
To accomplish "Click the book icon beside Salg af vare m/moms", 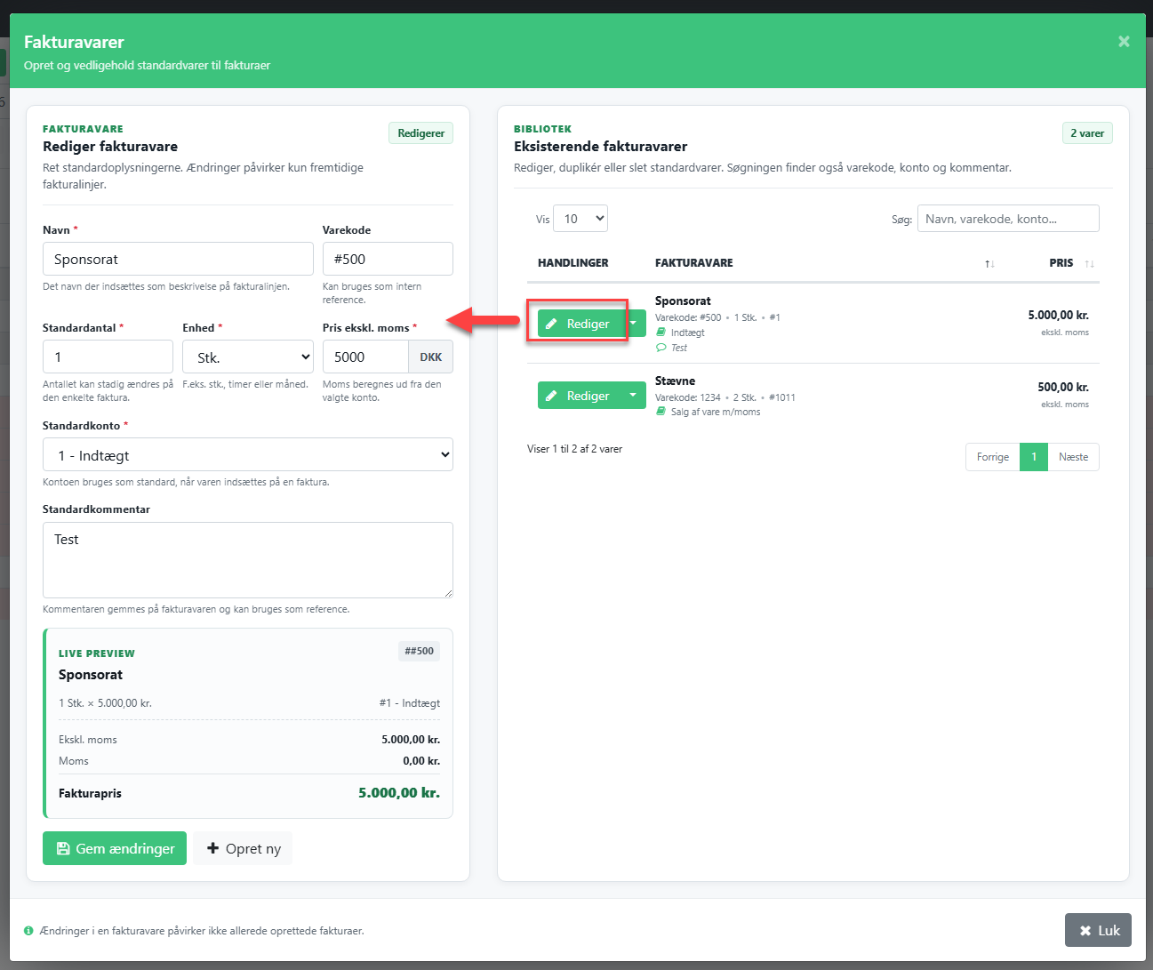I will 661,412.
